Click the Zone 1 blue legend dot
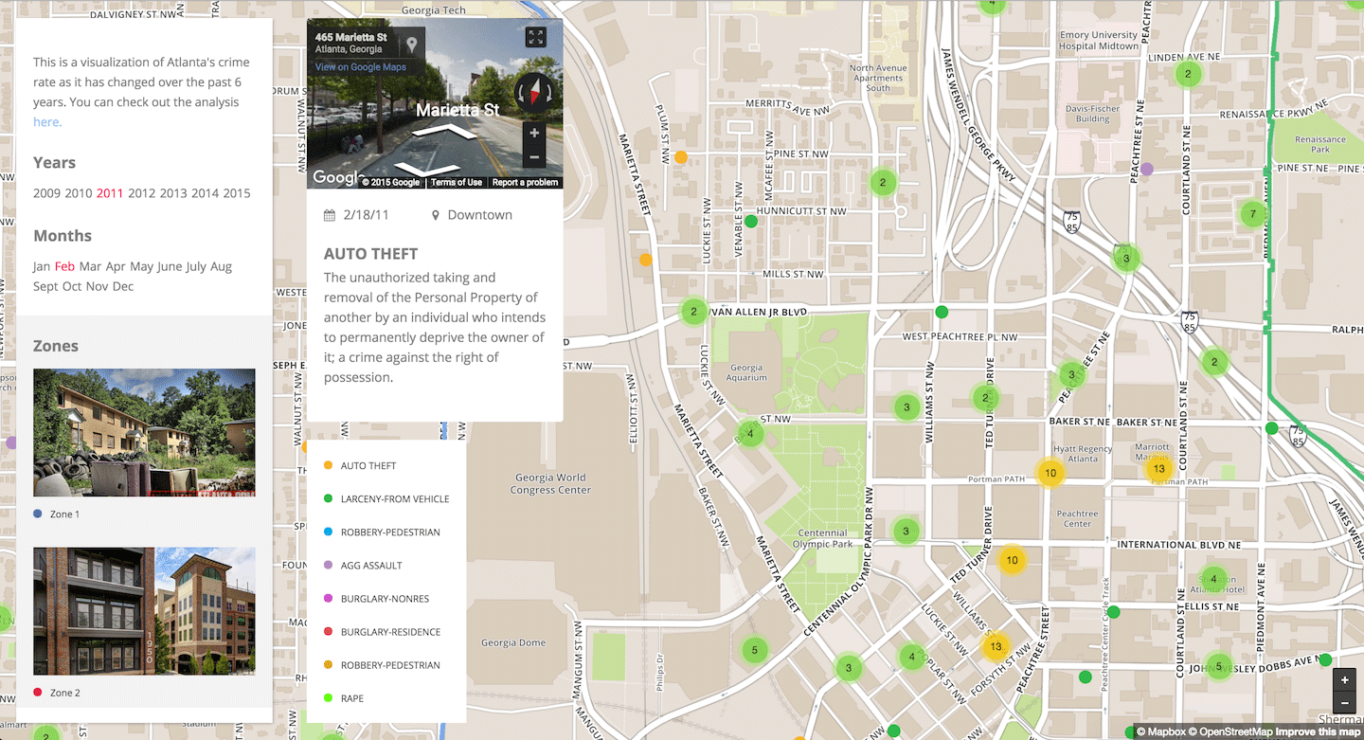 coord(38,514)
